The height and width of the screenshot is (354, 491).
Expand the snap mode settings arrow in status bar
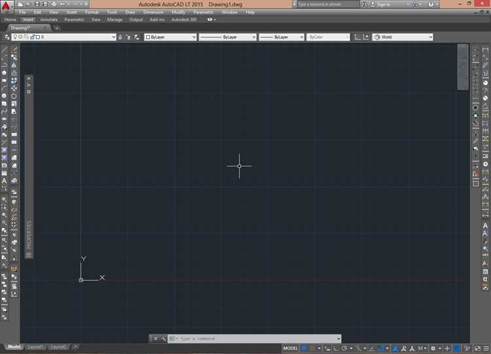(x=319, y=348)
